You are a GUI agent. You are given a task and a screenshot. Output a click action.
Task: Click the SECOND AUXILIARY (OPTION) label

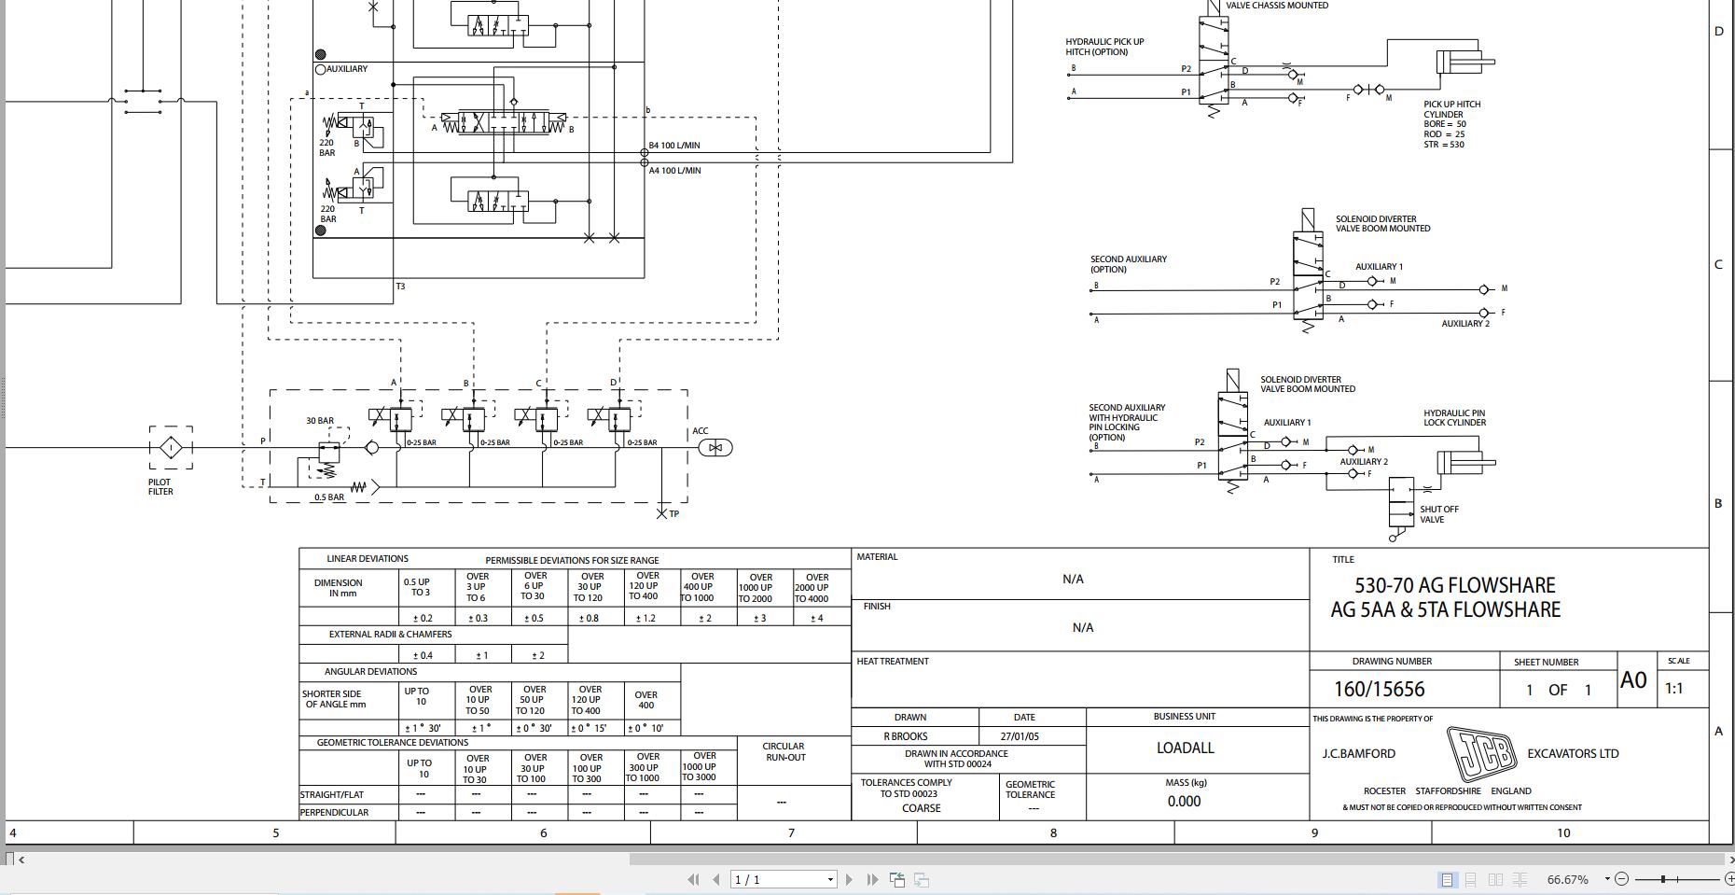coord(1129,264)
